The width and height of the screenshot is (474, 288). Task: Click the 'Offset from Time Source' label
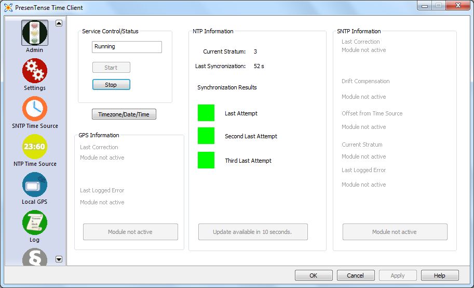(x=372, y=113)
